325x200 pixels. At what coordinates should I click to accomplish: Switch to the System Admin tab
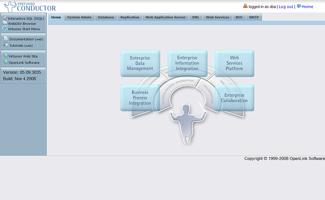pyautogui.click(x=79, y=17)
